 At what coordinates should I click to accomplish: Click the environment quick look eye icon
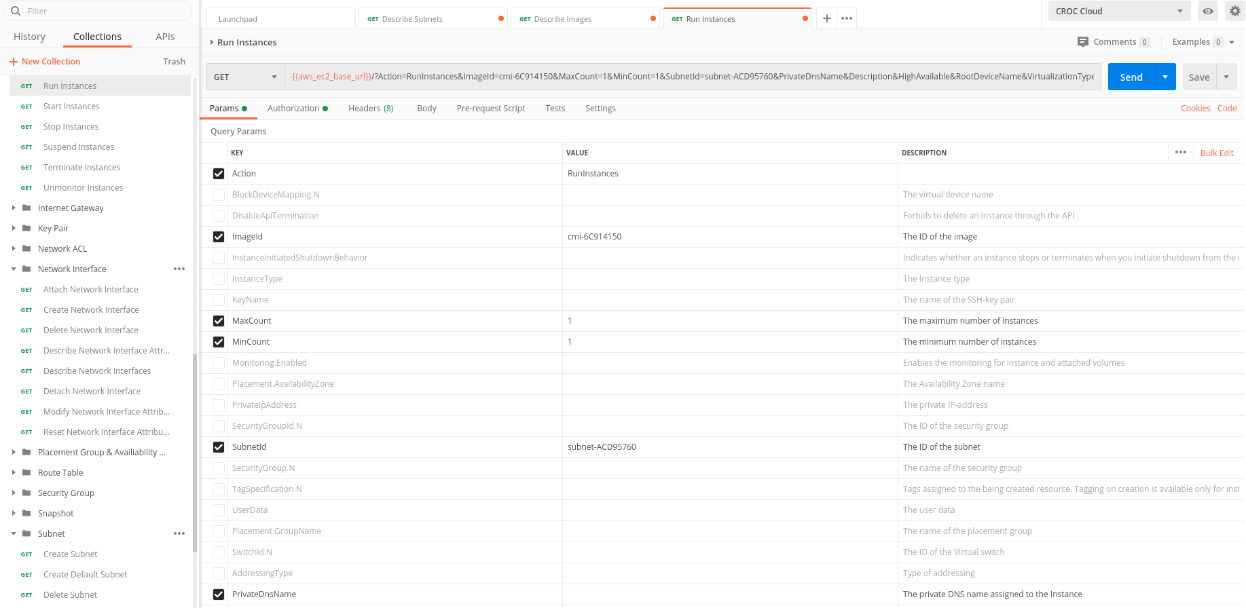(1208, 11)
